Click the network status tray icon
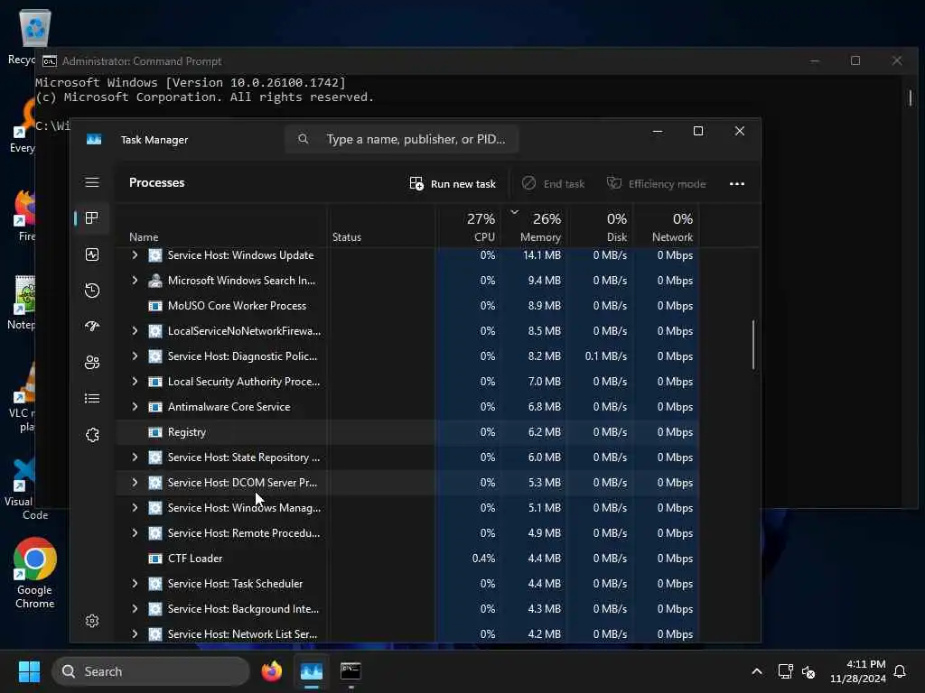 [785, 671]
